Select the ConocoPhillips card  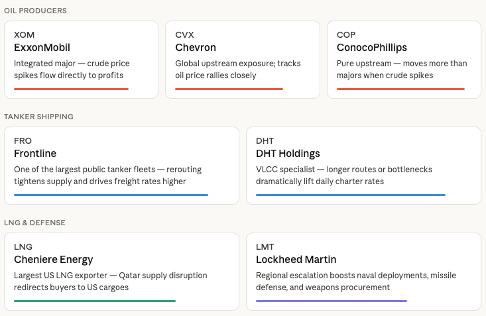coord(404,60)
